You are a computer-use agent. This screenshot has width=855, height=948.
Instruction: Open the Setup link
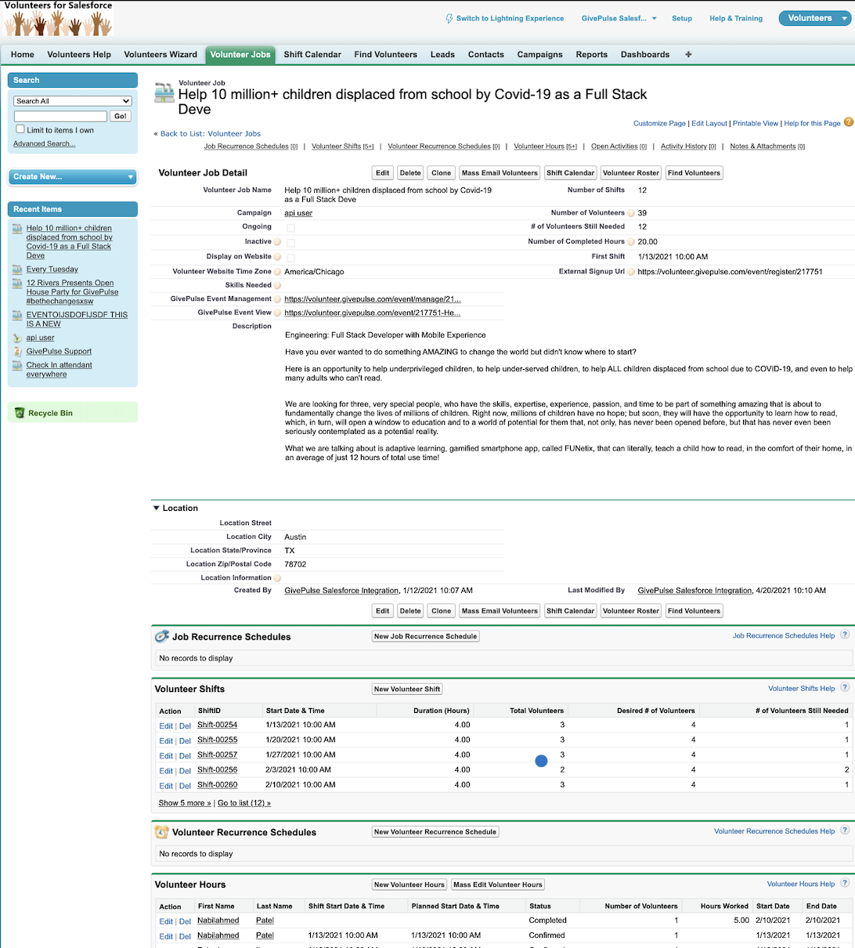click(682, 18)
